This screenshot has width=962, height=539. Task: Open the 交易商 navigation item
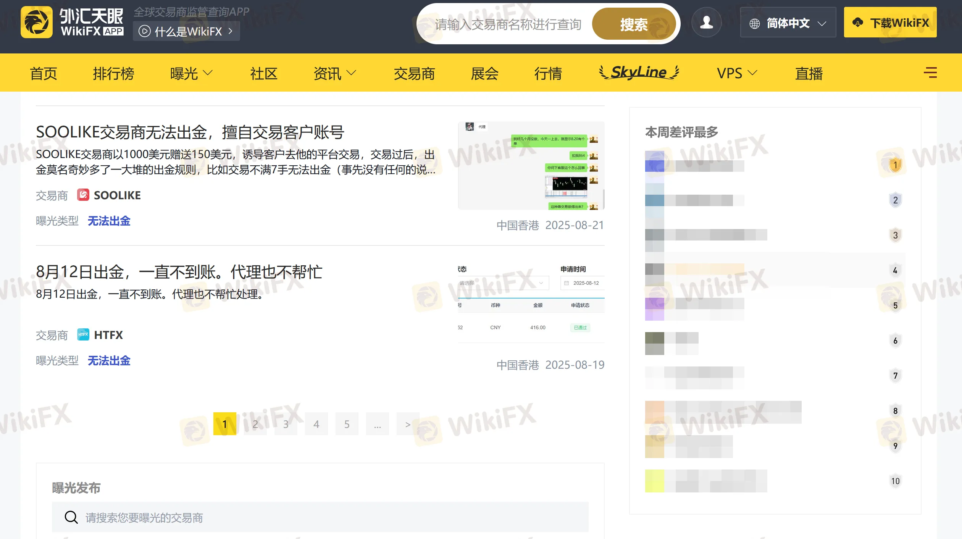click(x=414, y=73)
